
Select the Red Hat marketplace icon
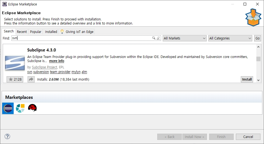tap(32, 108)
